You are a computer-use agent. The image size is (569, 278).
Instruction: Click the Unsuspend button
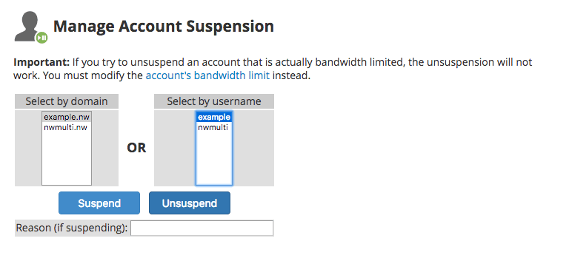(190, 203)
